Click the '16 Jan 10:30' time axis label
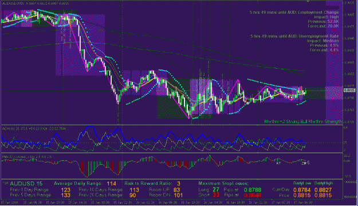 [x=191, y=202]
